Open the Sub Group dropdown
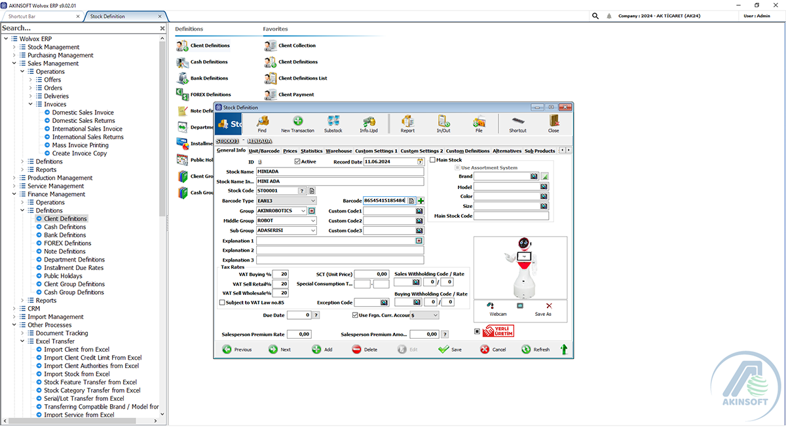The height and width of the screenshot is (427, 786). pyautogui.click(x=313, y=231)
